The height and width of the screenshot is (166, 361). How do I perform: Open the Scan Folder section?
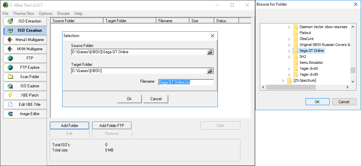pos(25,77)
